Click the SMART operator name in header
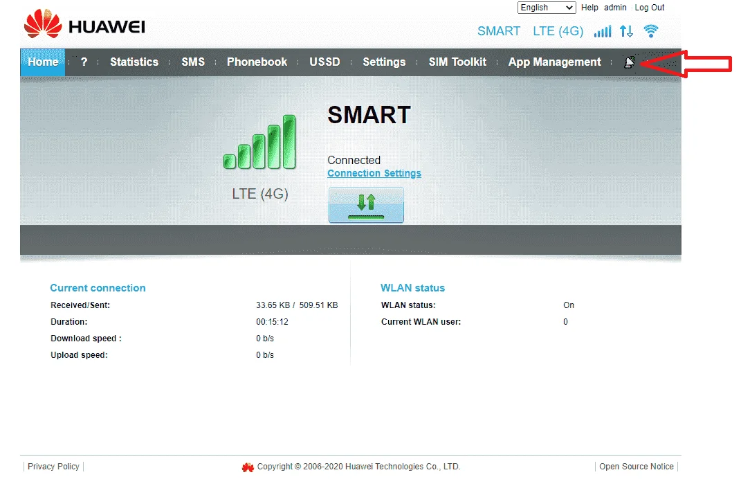 pos(499,31)
